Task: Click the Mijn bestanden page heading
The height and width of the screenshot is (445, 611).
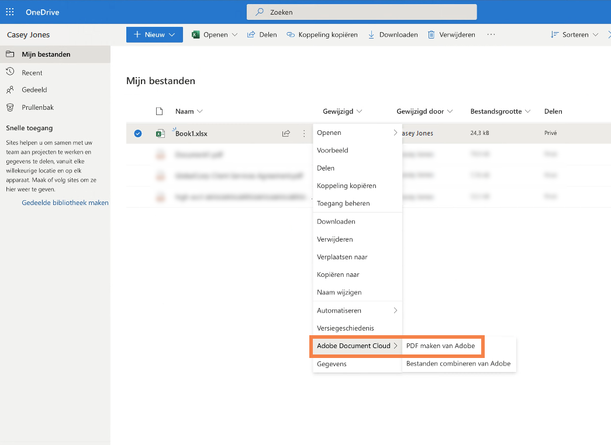Action: point(161,81)
